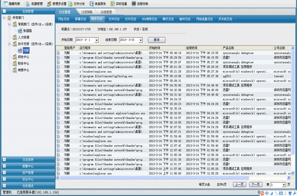297x196 pixels.
Task: Click the 查询 button
Action: tap(157, 40)
